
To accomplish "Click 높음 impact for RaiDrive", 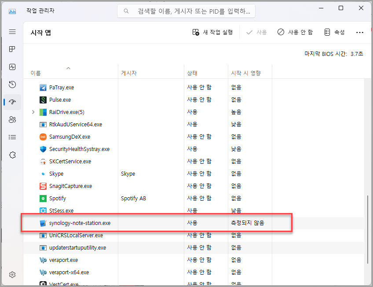I will click(236, 112).
